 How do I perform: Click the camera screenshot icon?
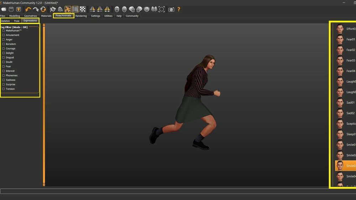[x=171, y=9]
